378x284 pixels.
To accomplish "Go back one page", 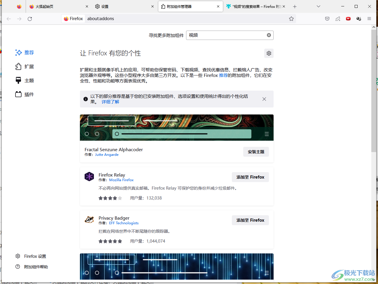I will 9,19.
